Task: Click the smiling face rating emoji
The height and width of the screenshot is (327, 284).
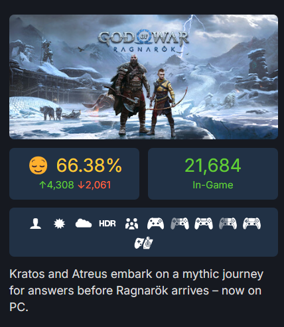Action: [38, 165]
